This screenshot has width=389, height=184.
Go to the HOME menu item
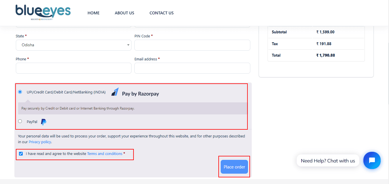(94, 13)
